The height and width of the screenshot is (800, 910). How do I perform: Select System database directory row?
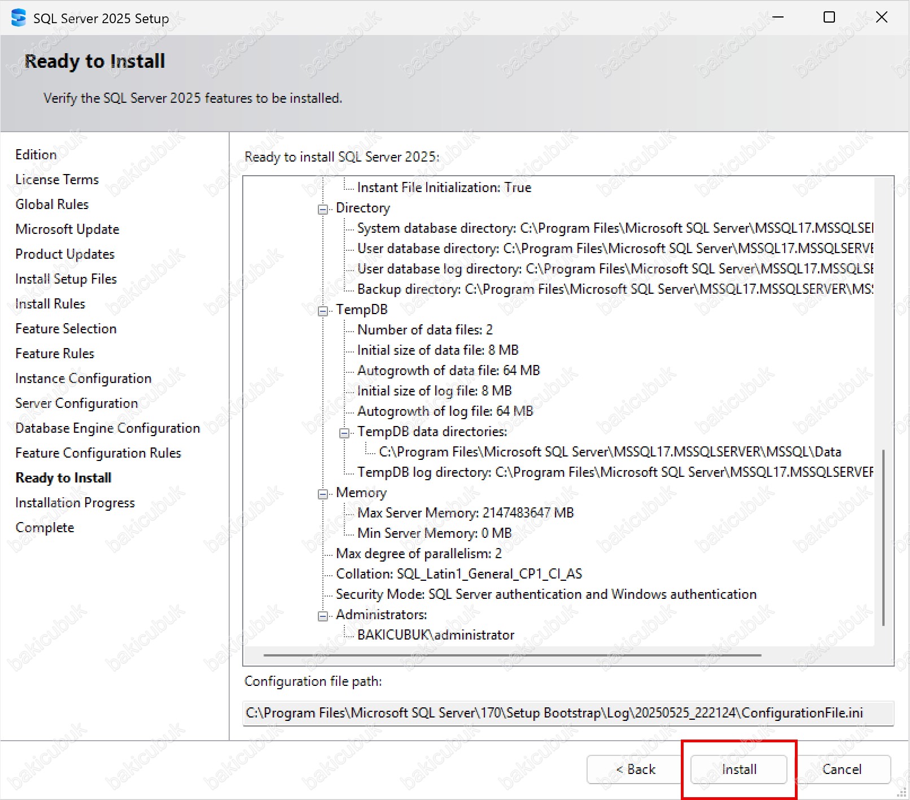coord(615,228)
